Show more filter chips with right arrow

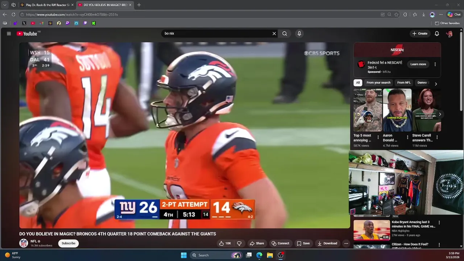(436, 84)
